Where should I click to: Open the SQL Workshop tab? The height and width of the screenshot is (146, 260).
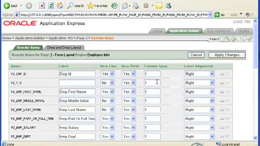pos(219,31)
